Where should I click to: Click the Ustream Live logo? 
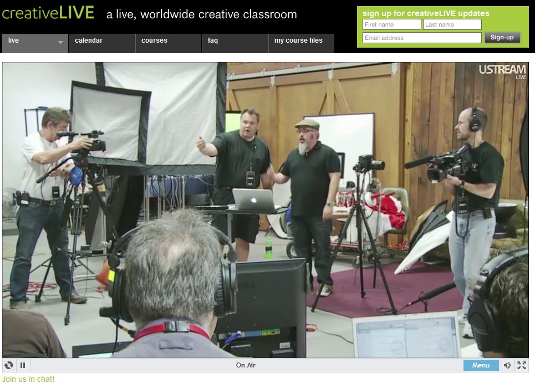tap(502, 72)
